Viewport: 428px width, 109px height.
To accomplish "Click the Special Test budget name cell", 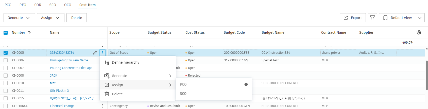I will [270, 60].
